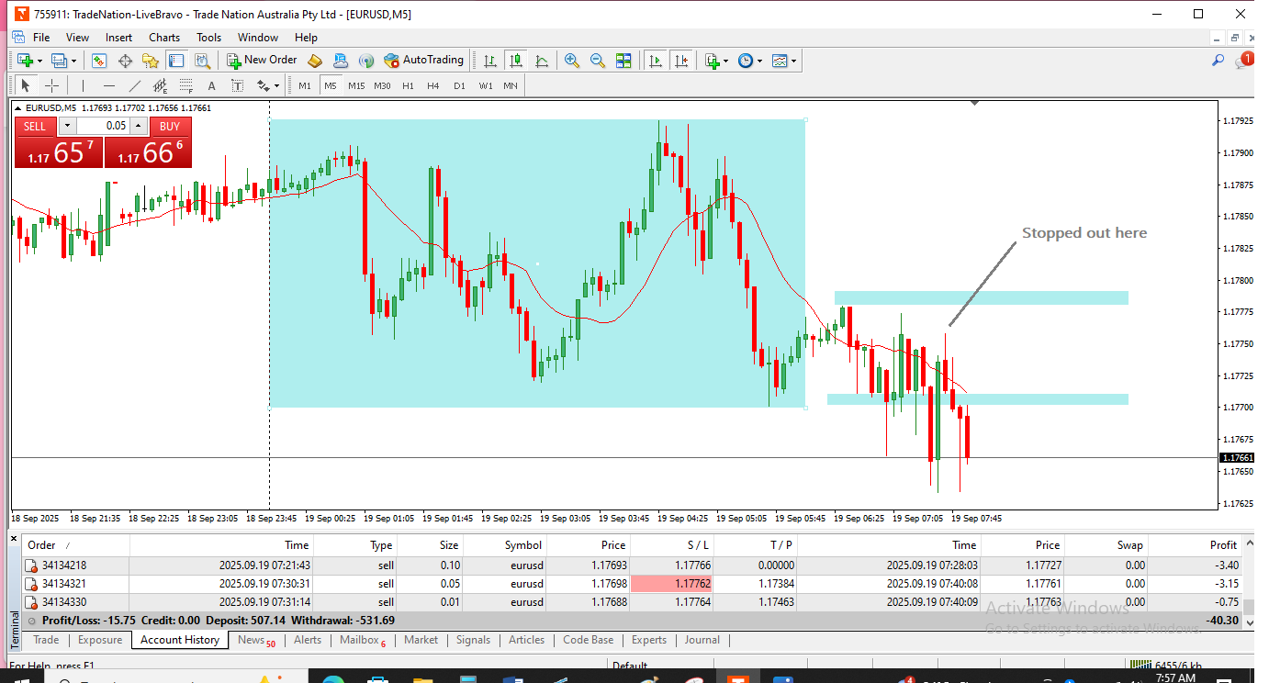Click the Zoom In magnifier icon
This screenshot has height=683, width=1269.
572,61
